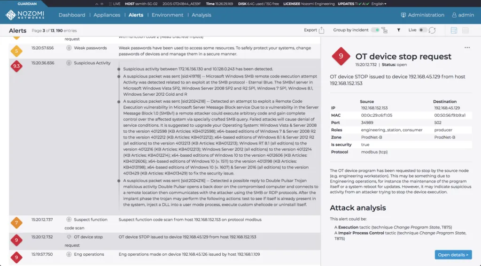Click the type icon beside Eng operations
The width and height of the screenshot is (481, 266).
pos(69,254)
